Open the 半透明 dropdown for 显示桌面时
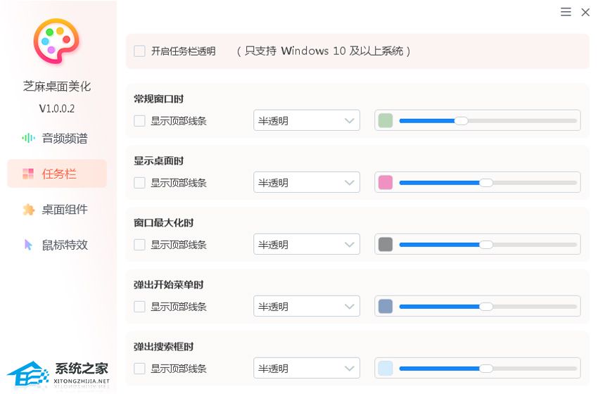 click(307, 183)
